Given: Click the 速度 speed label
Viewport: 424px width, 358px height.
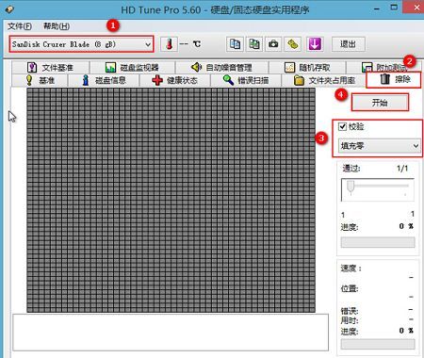Looking at the screenshot, I should (351, 268).
